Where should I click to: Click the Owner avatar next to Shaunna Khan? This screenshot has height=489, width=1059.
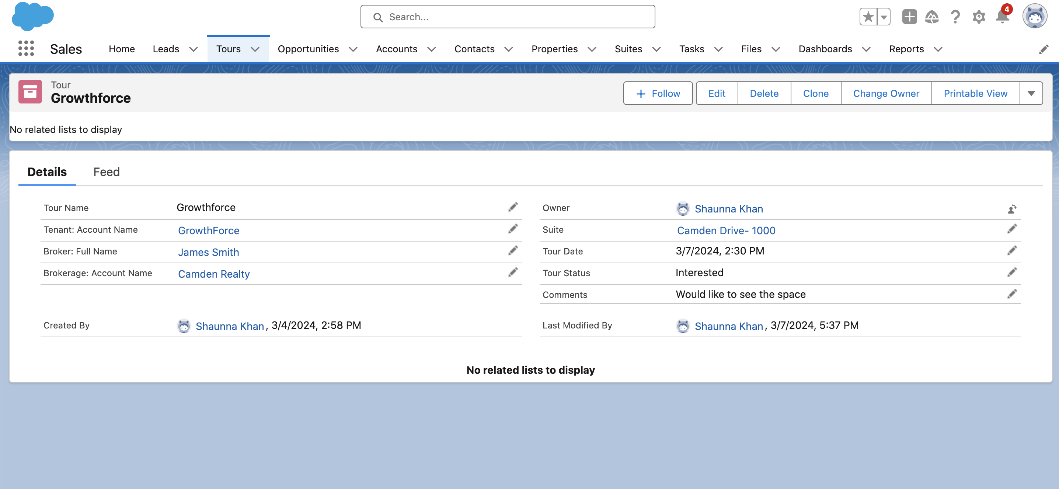click(683, 208)
